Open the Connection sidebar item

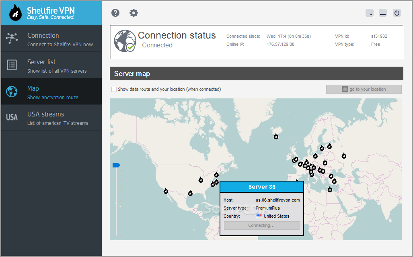coord(51,39)
